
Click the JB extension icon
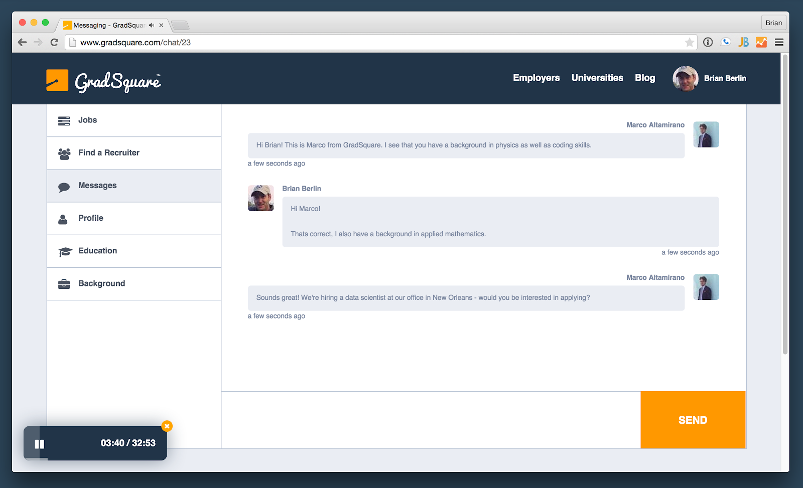pos(744,43)
